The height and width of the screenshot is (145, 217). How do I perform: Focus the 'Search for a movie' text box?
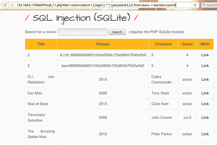point(82,32)
